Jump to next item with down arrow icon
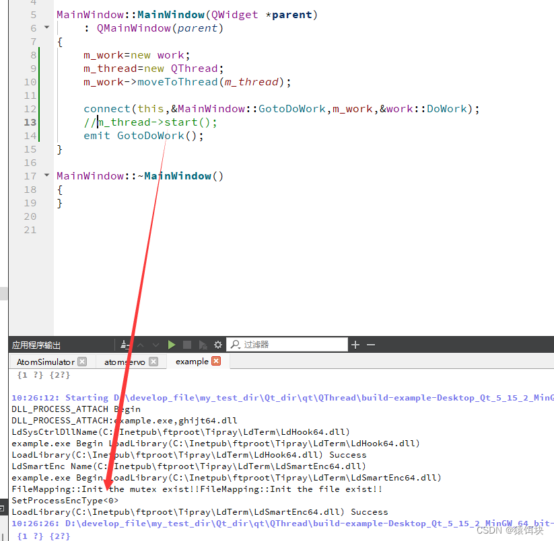The image size is (554, 541). tap(156, 344)
